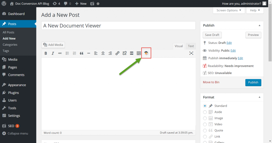Screen dimensions: 272x143
Task: Insert a horizontal line
Action: [89, 53]
